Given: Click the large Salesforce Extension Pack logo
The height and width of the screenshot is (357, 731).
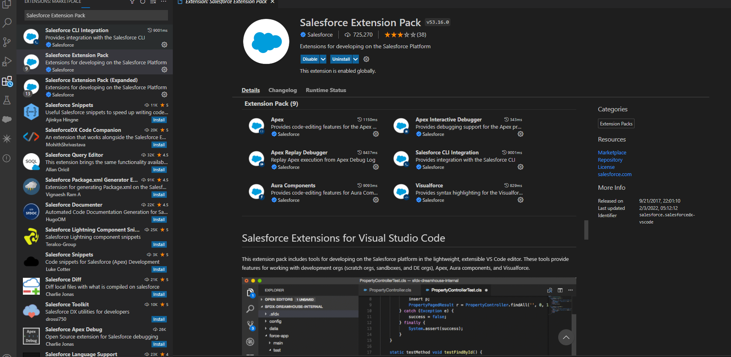Looking at the screenshot, I should pos(266,41).
